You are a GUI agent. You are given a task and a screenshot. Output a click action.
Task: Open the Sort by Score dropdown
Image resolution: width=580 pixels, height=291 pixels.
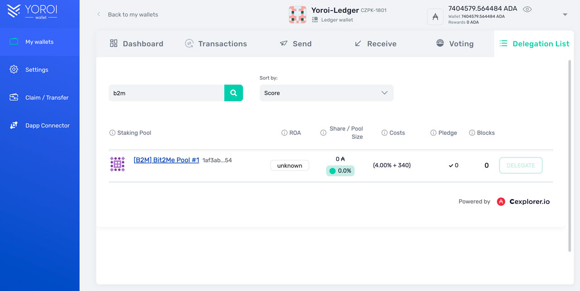tap(326, 93)
